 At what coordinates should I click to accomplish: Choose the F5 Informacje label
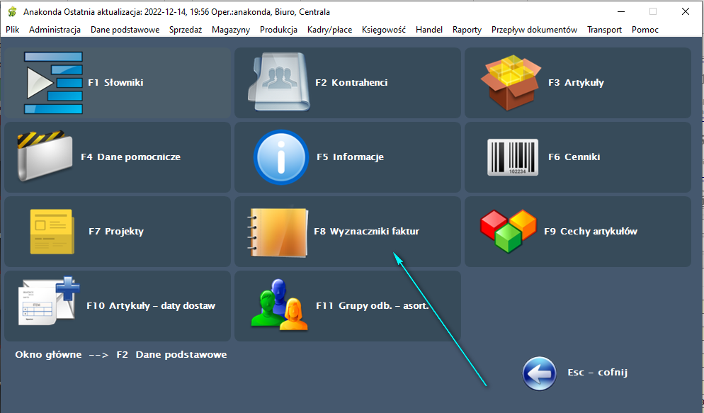pyautogui.click(x=350, y=157)
